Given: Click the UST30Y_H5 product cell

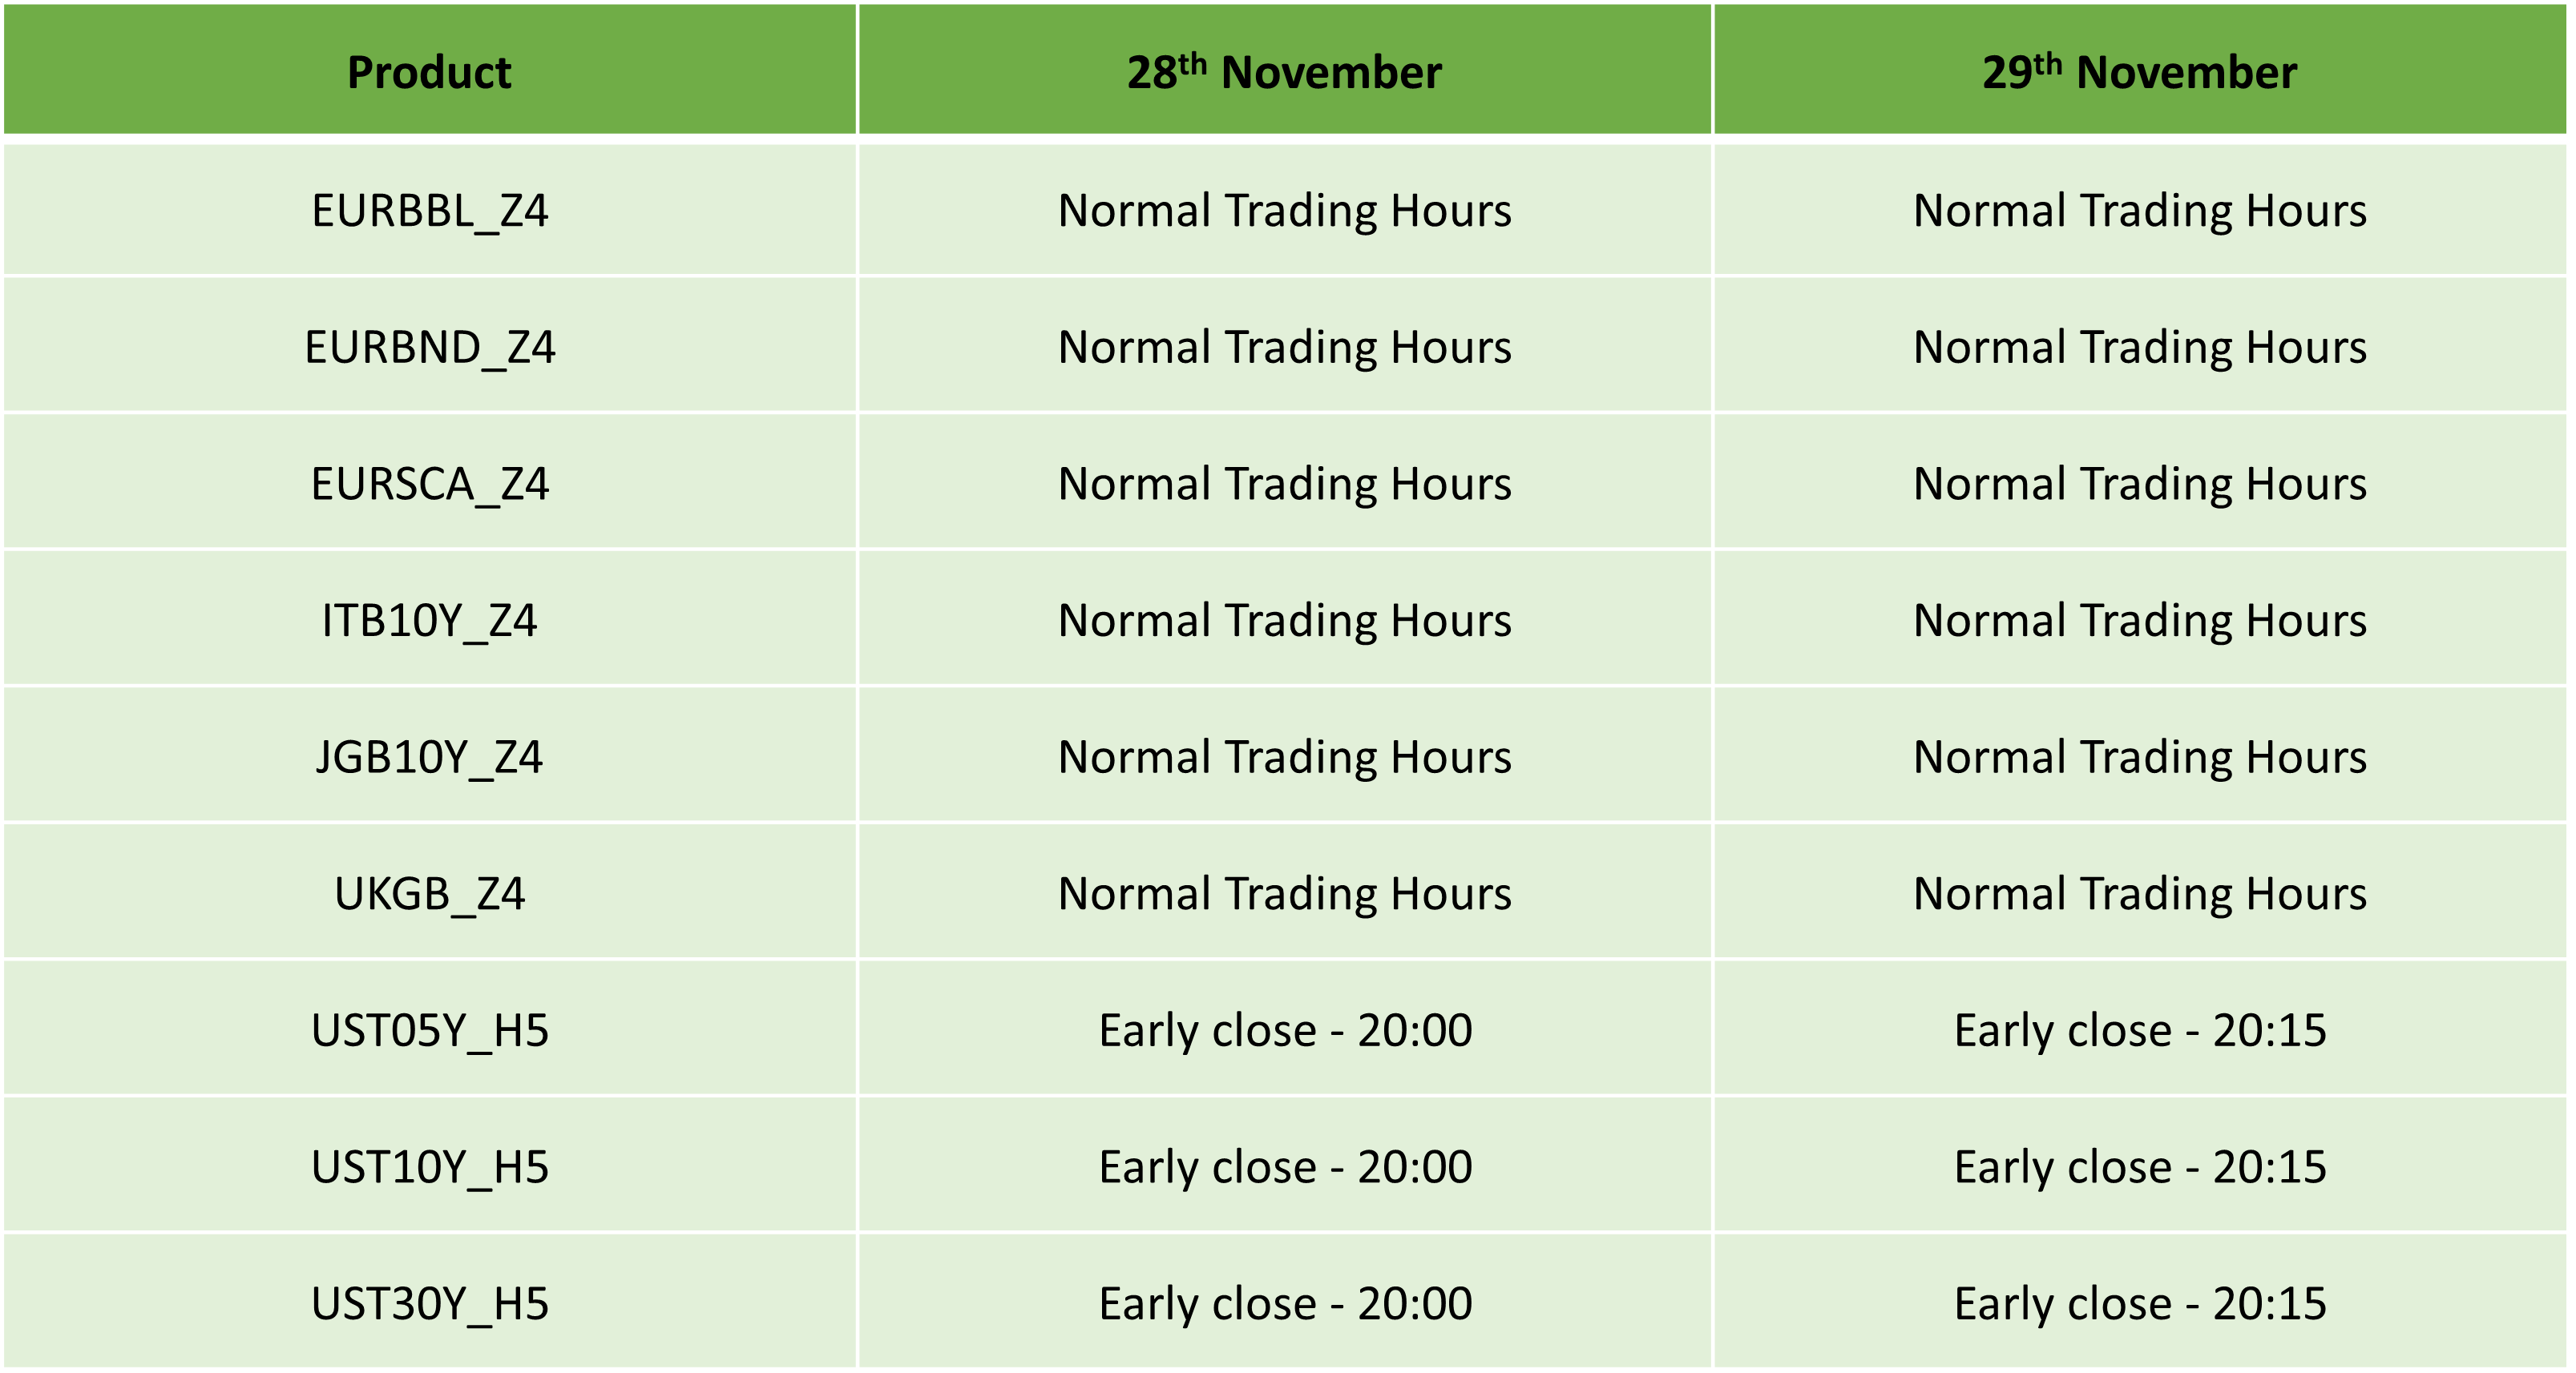Looking at the screenshot, I should pyautogui.click(x=430, y=1303).
